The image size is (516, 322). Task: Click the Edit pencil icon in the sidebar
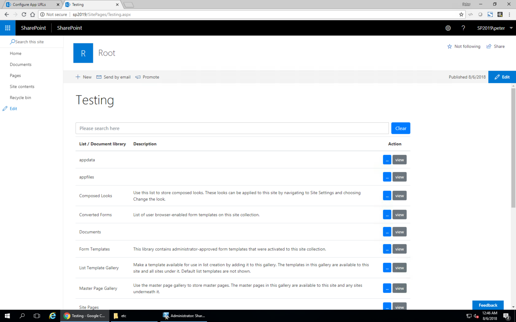click(5, 108)
